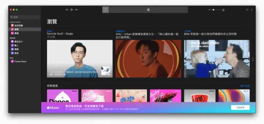The height and width of the screenshot is (124, 264).
Task: Start playback with the play button
Action: click(x=72, y=10)
